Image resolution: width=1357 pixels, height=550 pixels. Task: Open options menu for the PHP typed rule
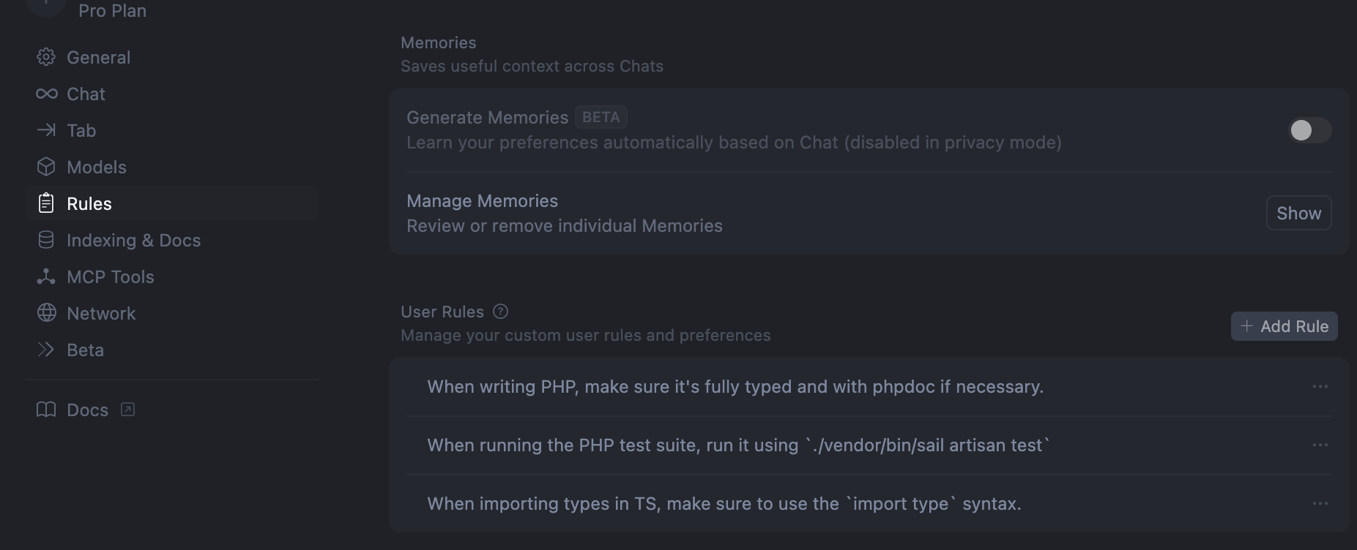point(1320,386)
